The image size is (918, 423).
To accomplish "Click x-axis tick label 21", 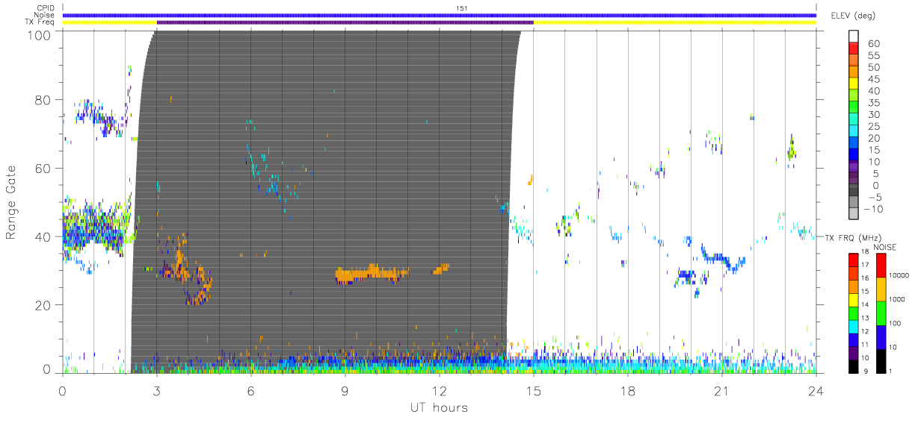I will click(722, 390).
